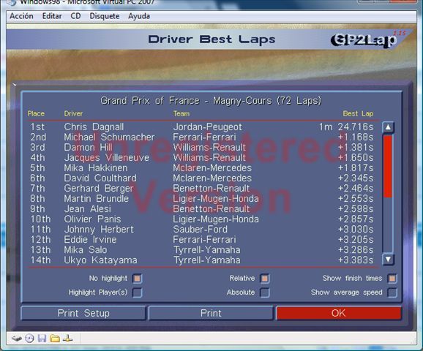Select the Eddie Irvine row
Image resolution: width=423 pixels, height=351 pixels.
coord(202,240)
